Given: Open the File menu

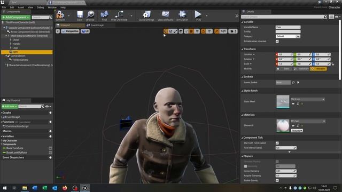Looking at the screenshot, I should [x=4, y=7].
